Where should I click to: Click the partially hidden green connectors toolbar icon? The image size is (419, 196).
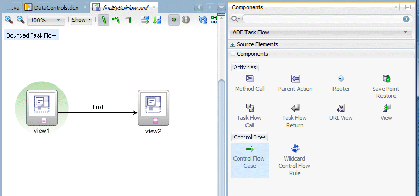coord(214,20)
